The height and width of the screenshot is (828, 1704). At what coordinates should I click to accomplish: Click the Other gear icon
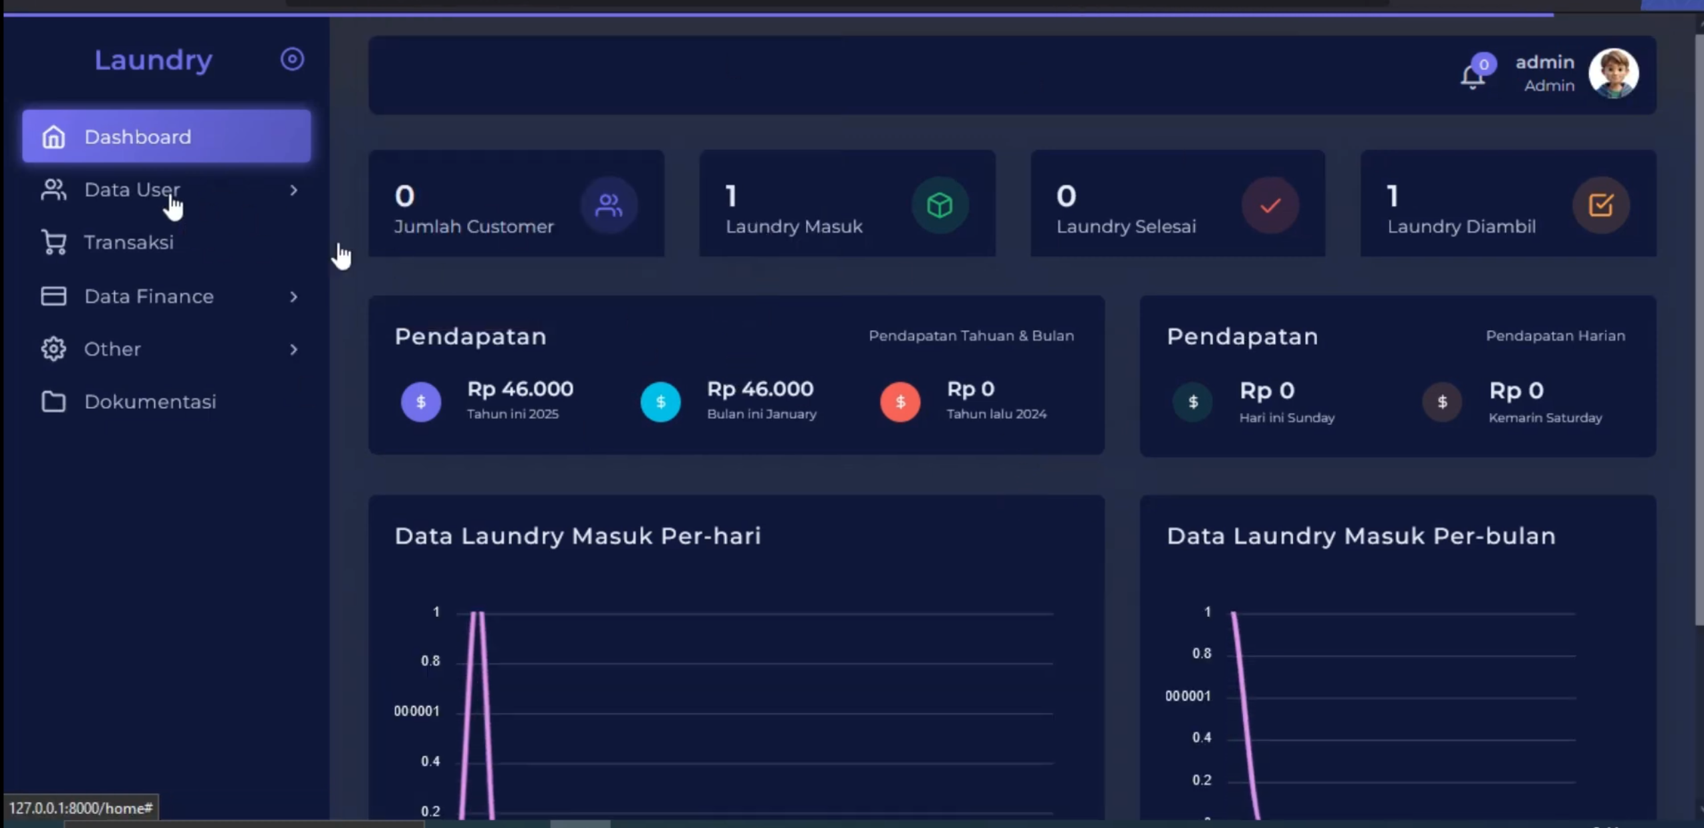53,349
